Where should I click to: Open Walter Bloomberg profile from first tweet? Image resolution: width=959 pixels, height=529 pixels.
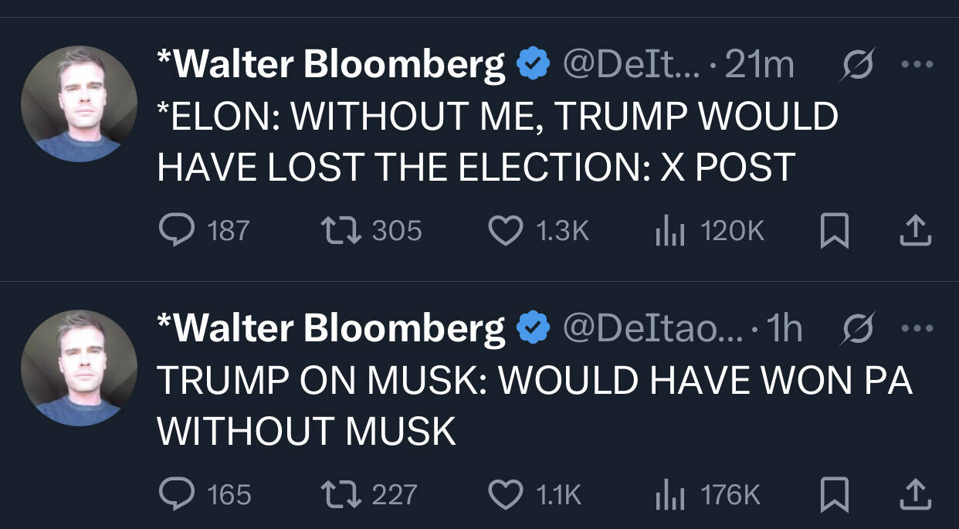pyautogui.click(x=332, y=64)
